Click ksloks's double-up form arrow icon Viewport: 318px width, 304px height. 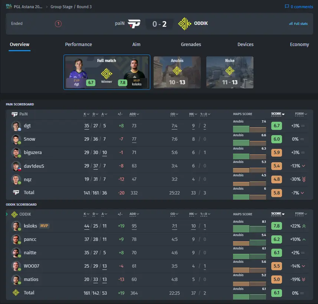coord(304,226)
